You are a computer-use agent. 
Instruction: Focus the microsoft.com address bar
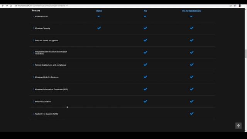pos(43,6)
